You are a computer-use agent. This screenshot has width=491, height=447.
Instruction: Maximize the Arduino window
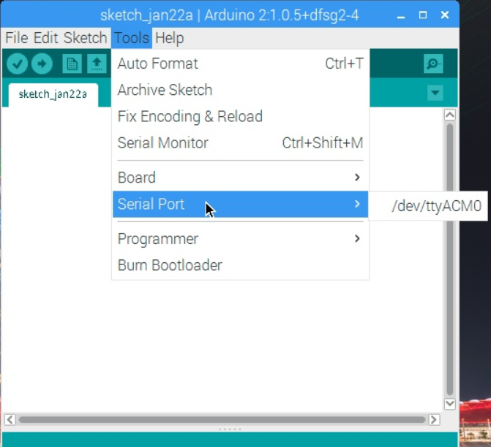(x=423, y=15)
